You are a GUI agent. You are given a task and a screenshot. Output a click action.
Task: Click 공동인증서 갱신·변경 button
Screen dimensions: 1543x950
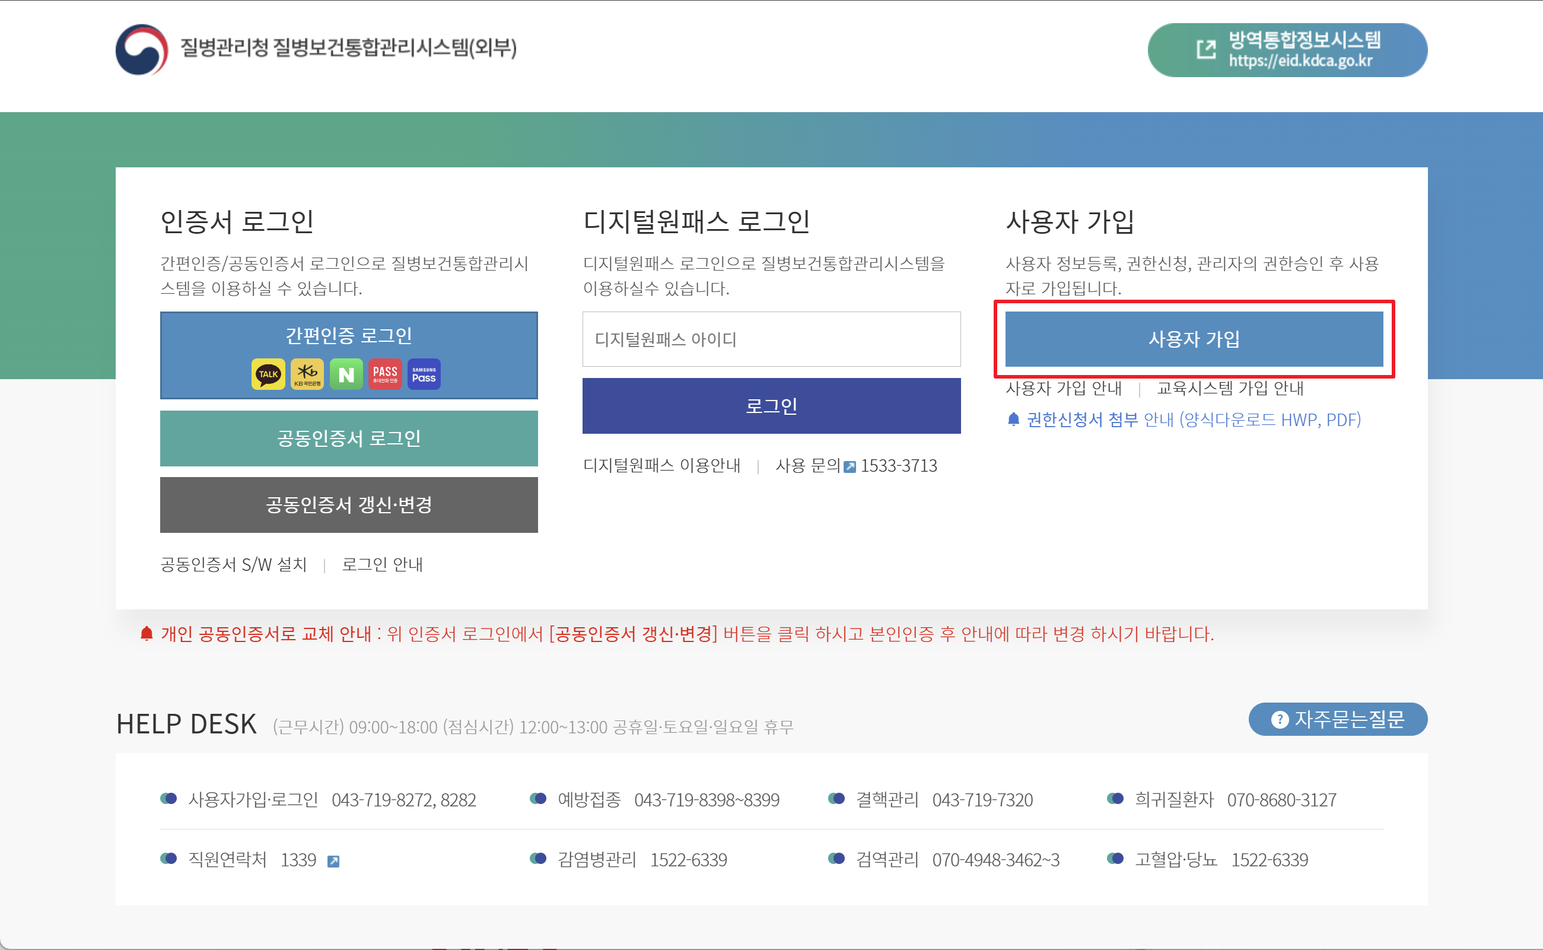(x=349, y=505)
